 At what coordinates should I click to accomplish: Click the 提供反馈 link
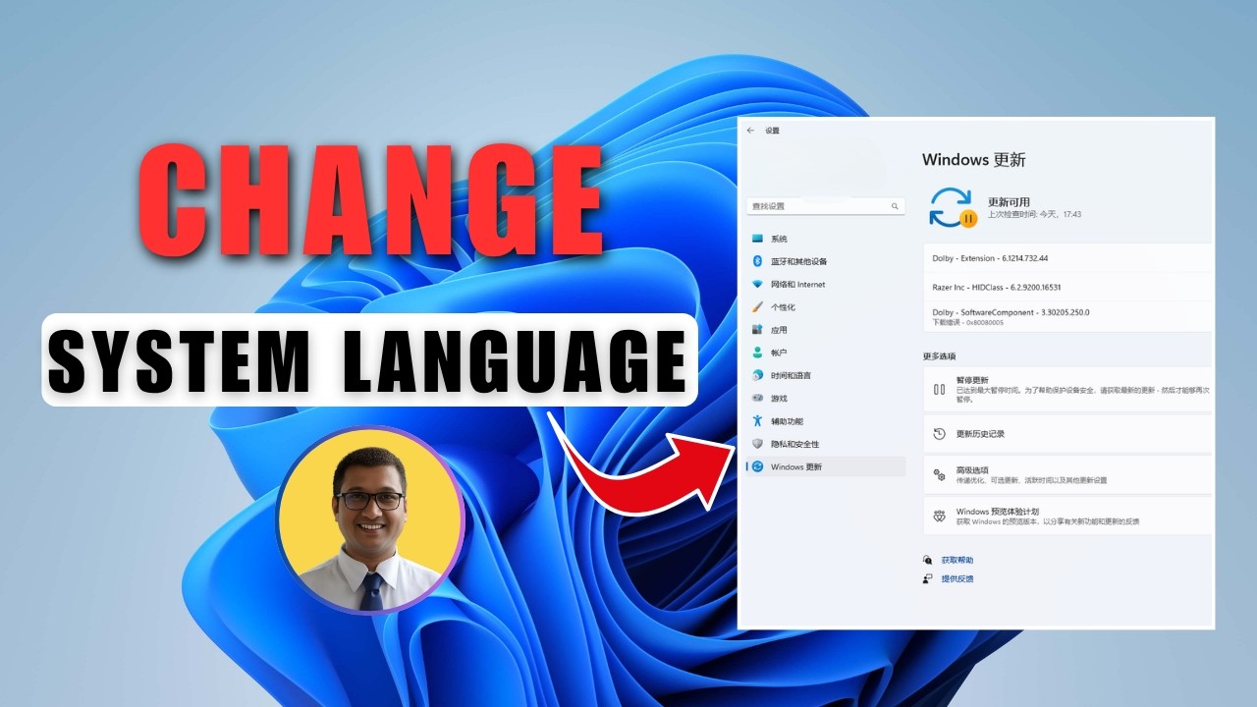957,579
